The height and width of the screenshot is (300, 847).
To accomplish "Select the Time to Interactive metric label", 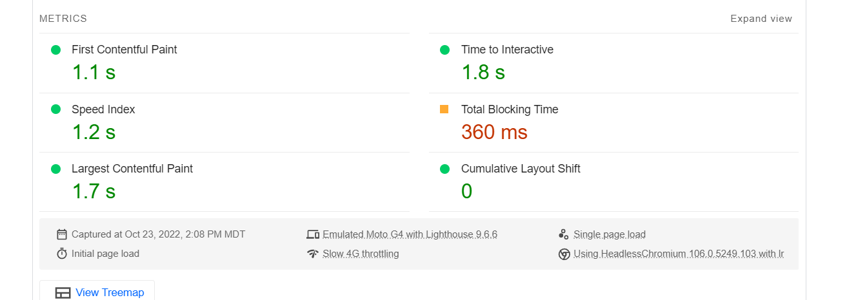I will click(507, 50).
